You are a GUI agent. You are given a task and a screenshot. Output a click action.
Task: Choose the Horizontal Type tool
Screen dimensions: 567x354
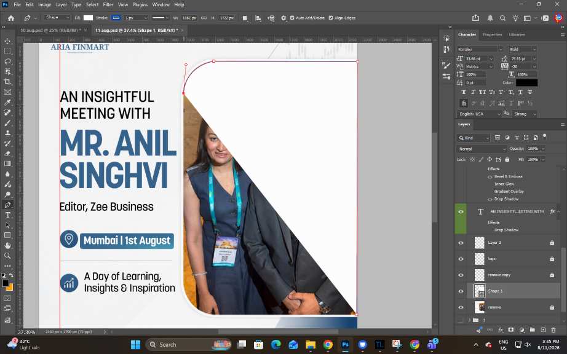7,215
